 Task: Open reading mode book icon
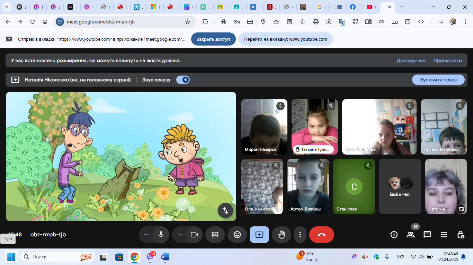point(368,22)
